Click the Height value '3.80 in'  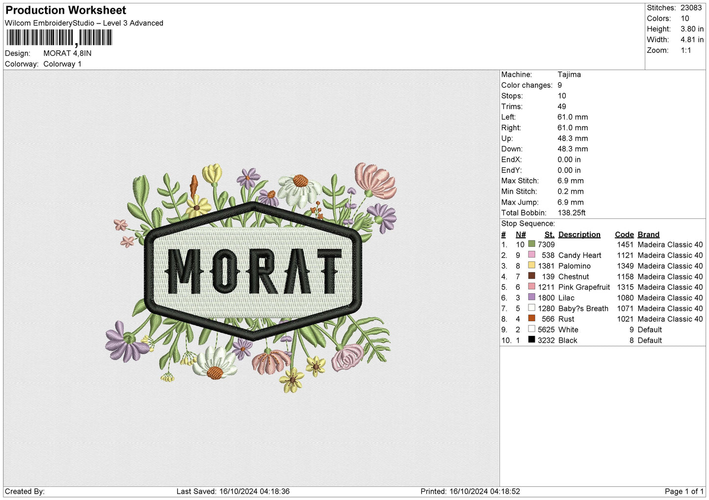[692, 29]
